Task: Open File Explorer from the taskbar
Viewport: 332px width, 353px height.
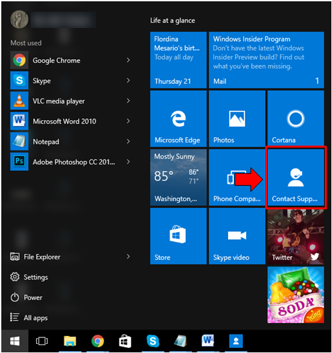Action: [70, 341]
